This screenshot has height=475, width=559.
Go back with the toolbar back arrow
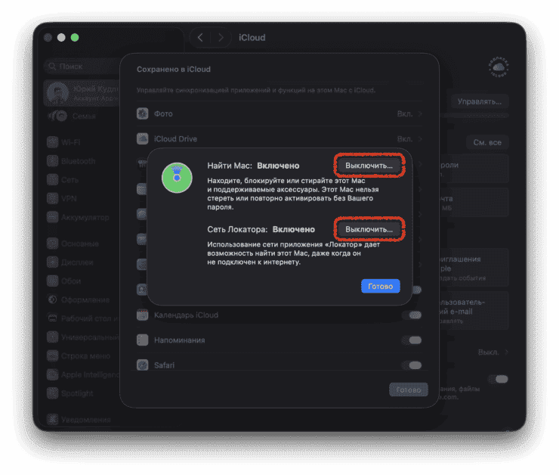coord(200,38)
